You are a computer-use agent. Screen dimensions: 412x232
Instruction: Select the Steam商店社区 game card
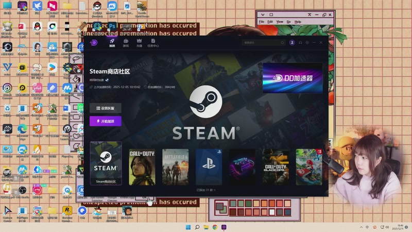click(x=106, y=163)
